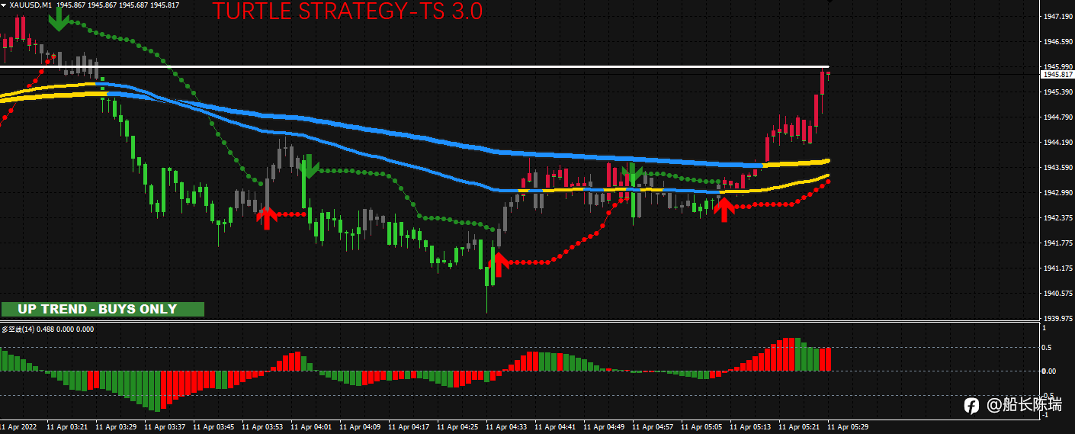Open the triangle beside XAUUSD,M1 chart title
This screenshot has height=434, width=1075.
[x=4, y=5]
